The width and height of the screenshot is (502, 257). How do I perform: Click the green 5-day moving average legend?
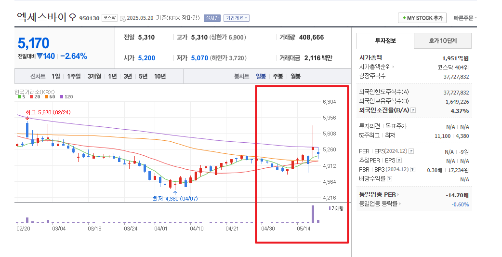22,96
